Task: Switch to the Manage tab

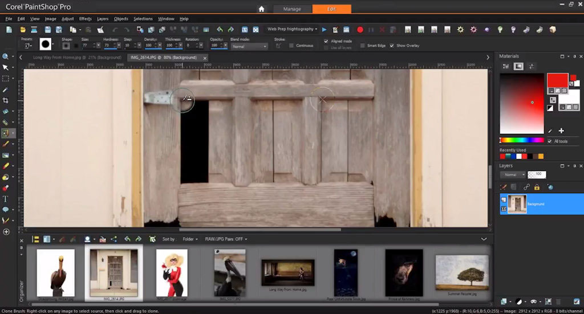Action: [292, 9]
